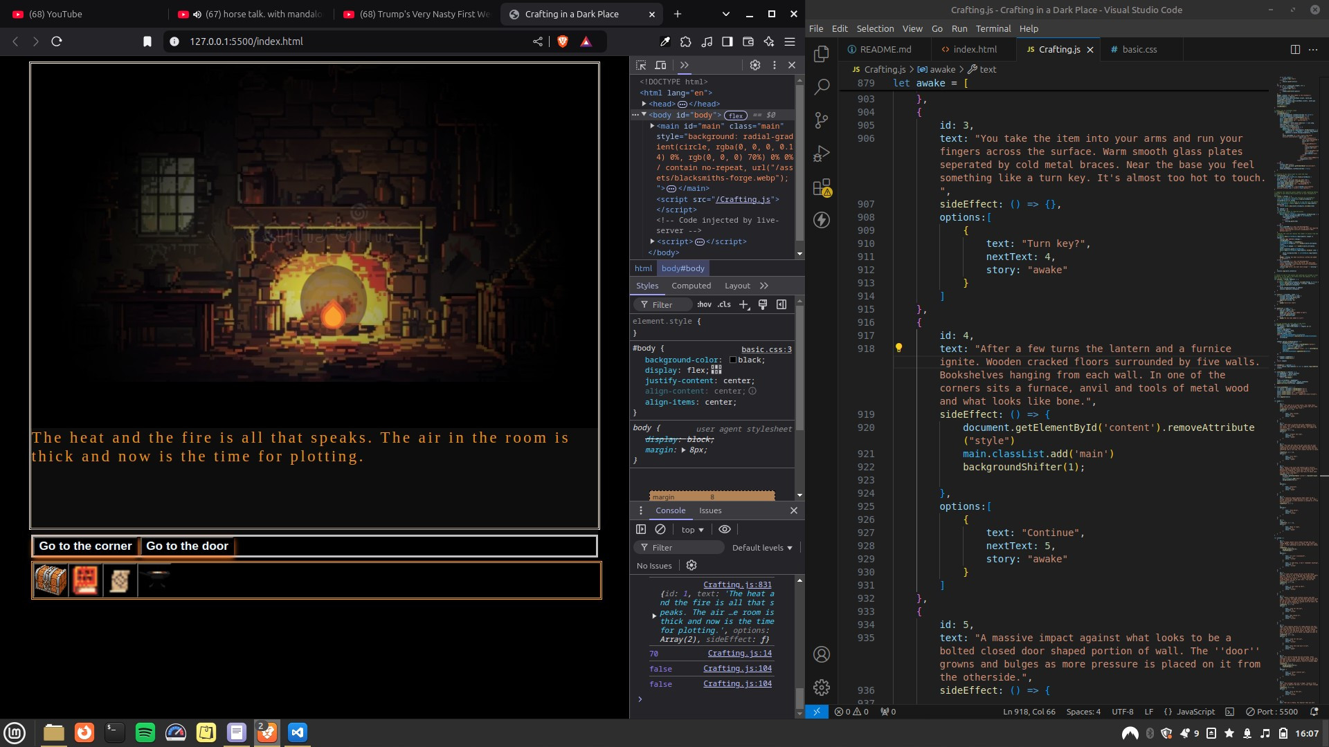Screen dimensions: 1329x747
Task: Open Run and Debug view
Action: pos(822,154)
